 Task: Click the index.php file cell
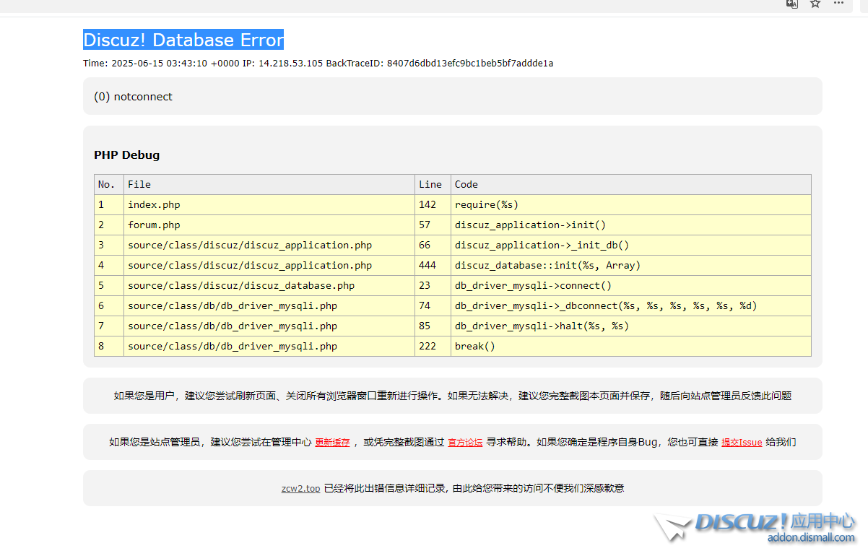coord(154,205)
